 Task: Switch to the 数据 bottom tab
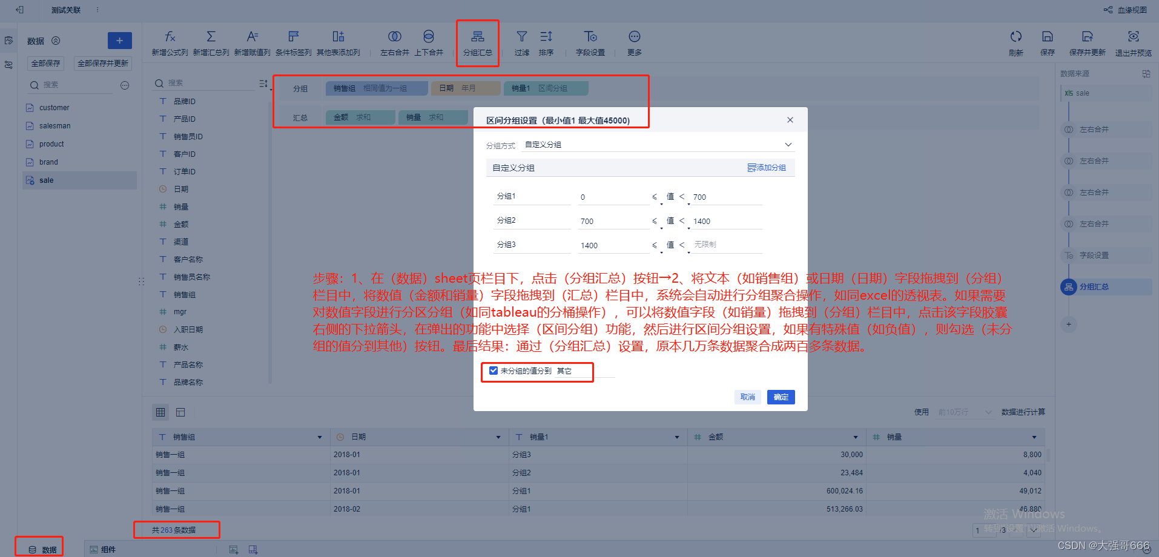pos(42,550)
